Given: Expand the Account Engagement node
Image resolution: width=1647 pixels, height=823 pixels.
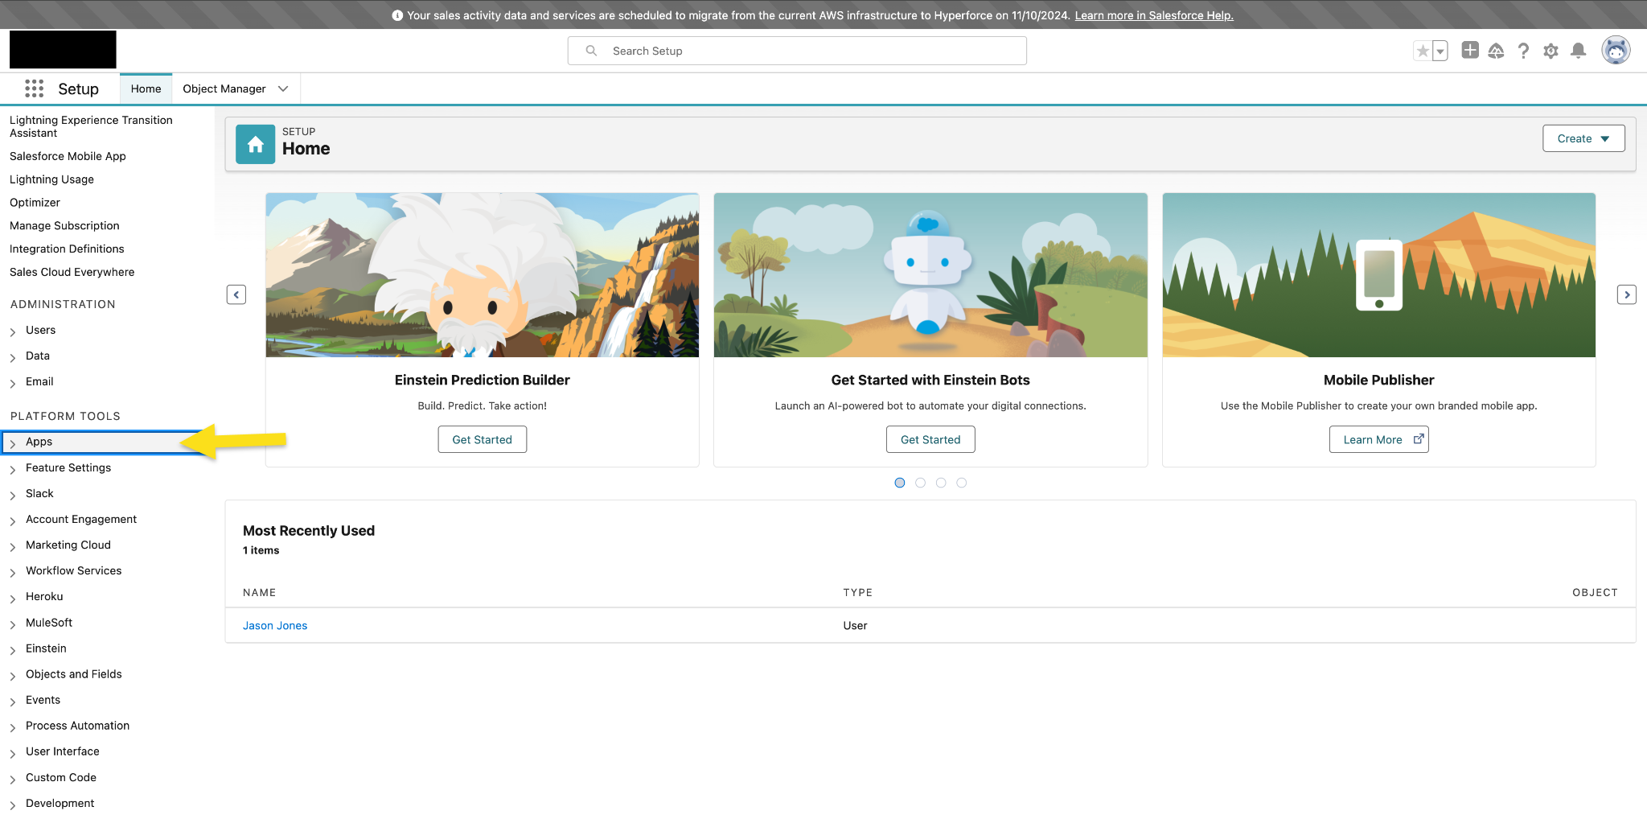Looking at the screenshot, I should [13, 521].
